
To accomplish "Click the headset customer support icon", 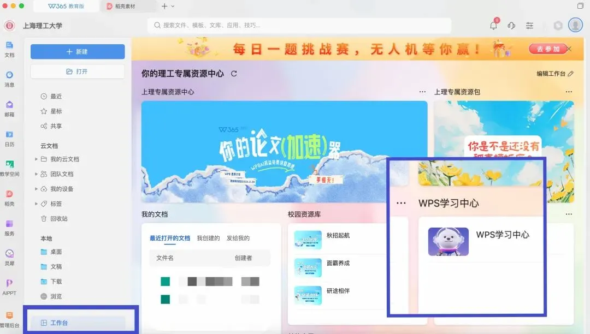I will pyautogui.click(x=511, y=26).
